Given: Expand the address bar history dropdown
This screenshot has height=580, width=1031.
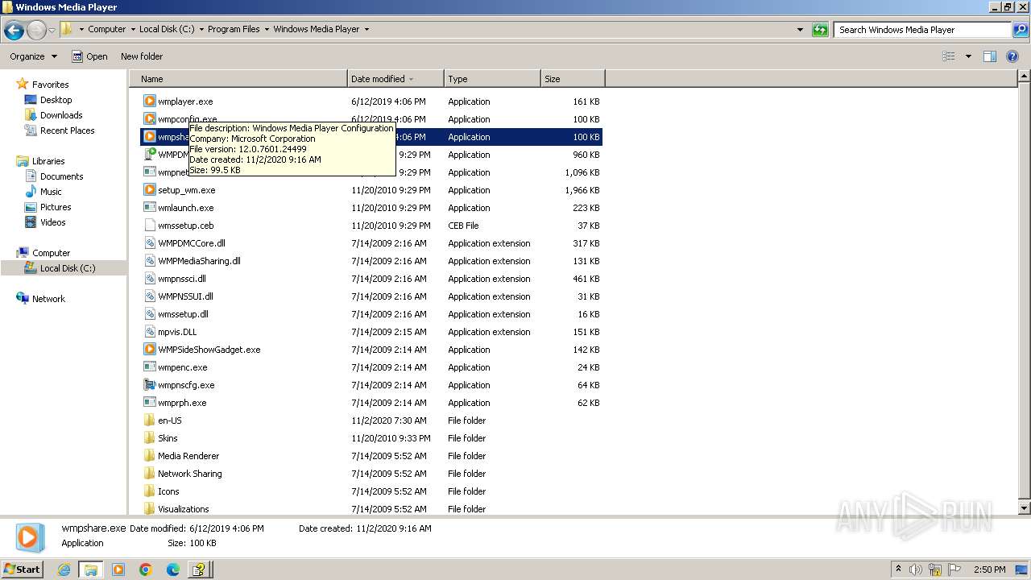Looking at the screenshot, I should click(x=800, y=30).
